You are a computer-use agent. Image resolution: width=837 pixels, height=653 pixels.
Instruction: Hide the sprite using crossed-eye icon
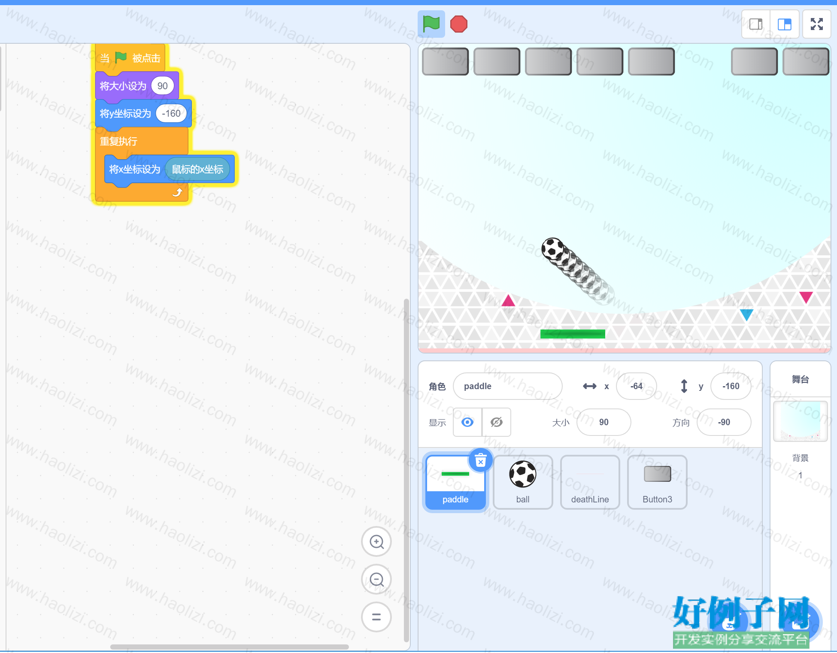[497, 422]
